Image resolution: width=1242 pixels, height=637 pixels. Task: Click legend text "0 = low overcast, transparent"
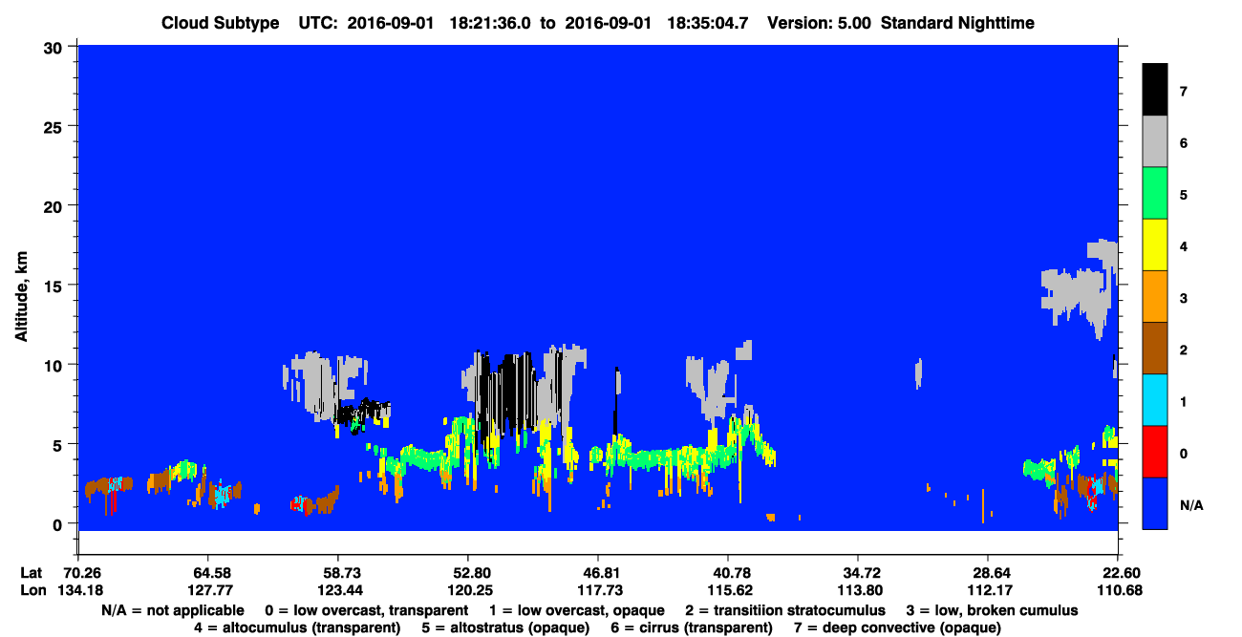click(367, 610)
